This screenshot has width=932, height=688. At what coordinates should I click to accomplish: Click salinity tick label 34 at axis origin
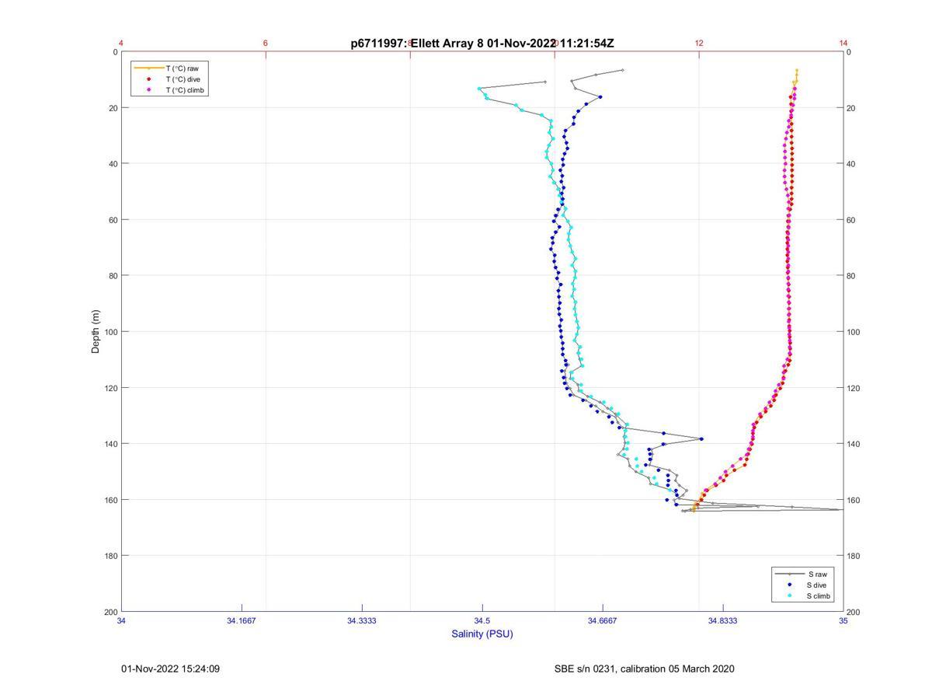click(122, 620)
